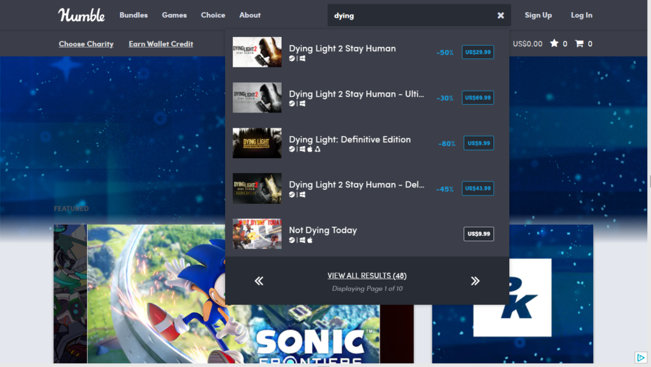Open the Not Dying Today thumbnail
This screenshot has width=651, height=367.
[257, 234]
